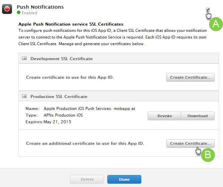
Task: Click the green Enabled status dot
Action: click(19, 13)
